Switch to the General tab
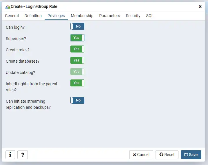The width and height of the screenshot is (208, 165). pyautogui.click(x=12, y=16)
